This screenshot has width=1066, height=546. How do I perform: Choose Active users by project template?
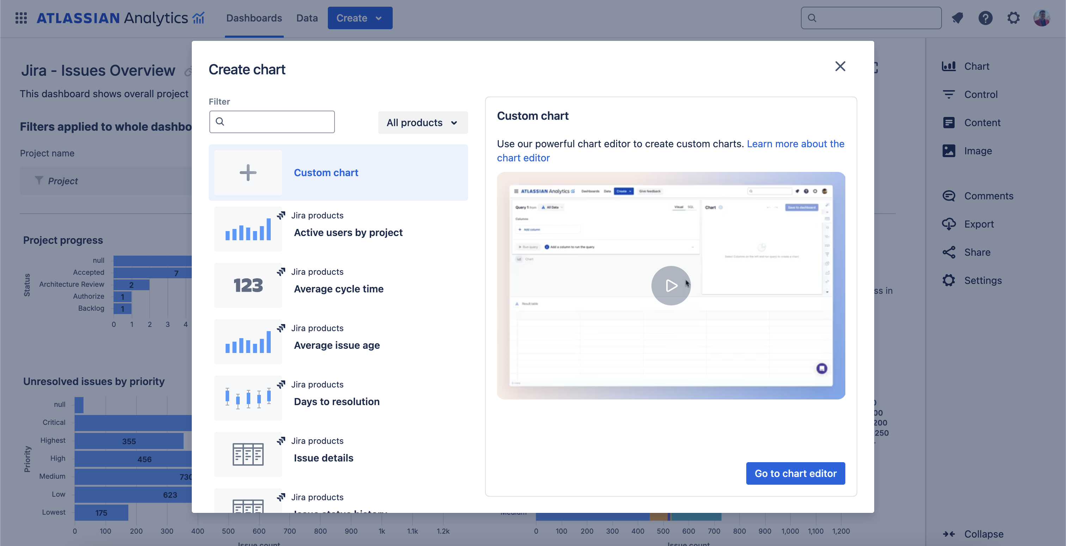(x=348, y=232)
